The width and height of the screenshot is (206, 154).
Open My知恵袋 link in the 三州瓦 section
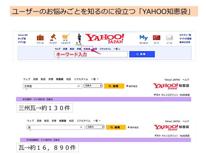click(x=185, y=95)
